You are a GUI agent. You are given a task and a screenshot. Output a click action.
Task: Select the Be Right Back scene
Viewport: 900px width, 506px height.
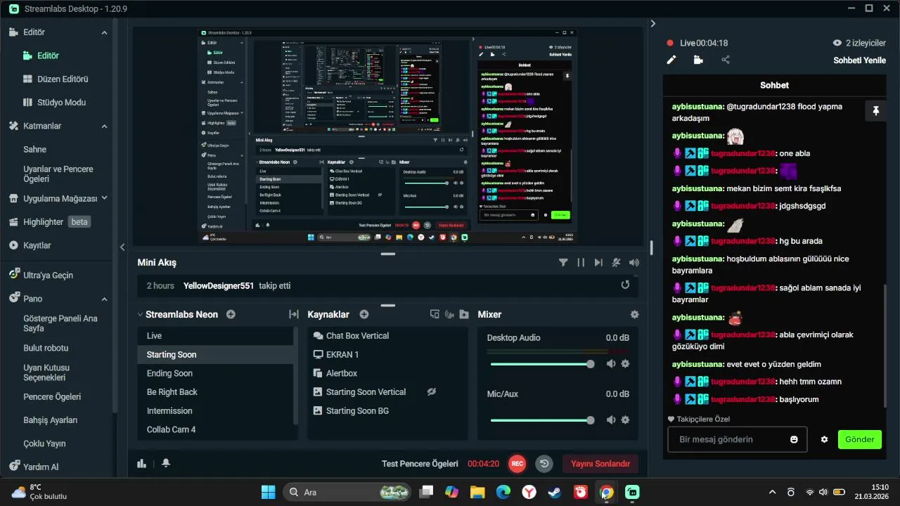click(215, 392)
